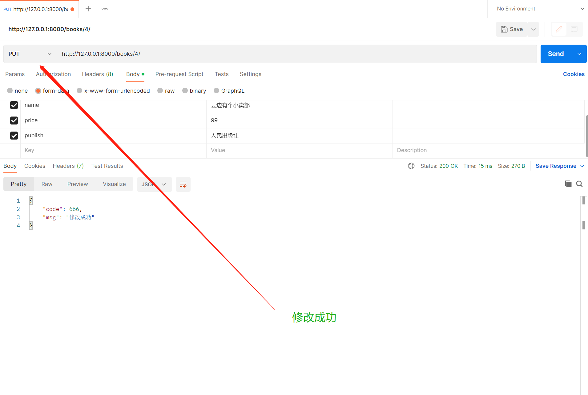Open response Cookies tab

35,166
